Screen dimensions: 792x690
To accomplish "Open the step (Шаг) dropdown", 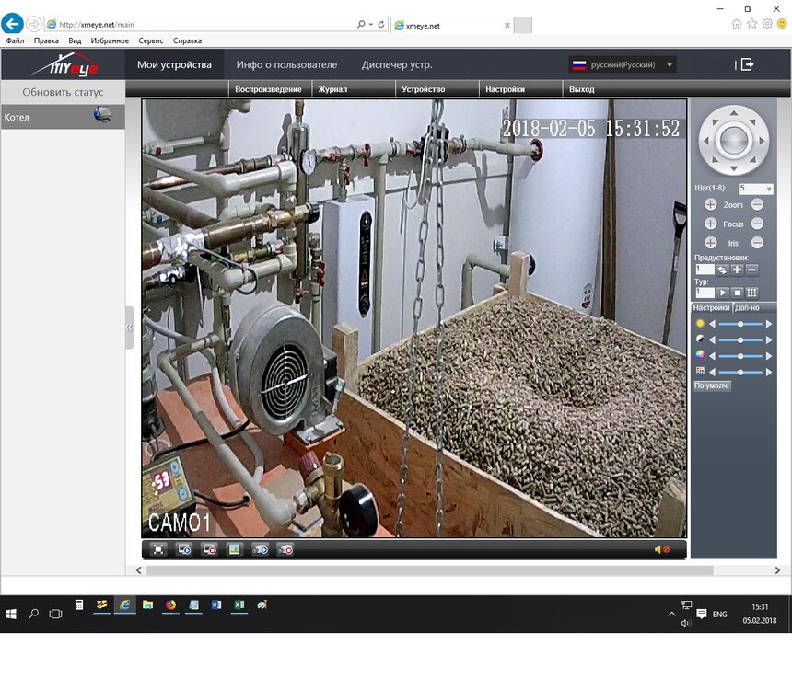I will coord(755,189).
